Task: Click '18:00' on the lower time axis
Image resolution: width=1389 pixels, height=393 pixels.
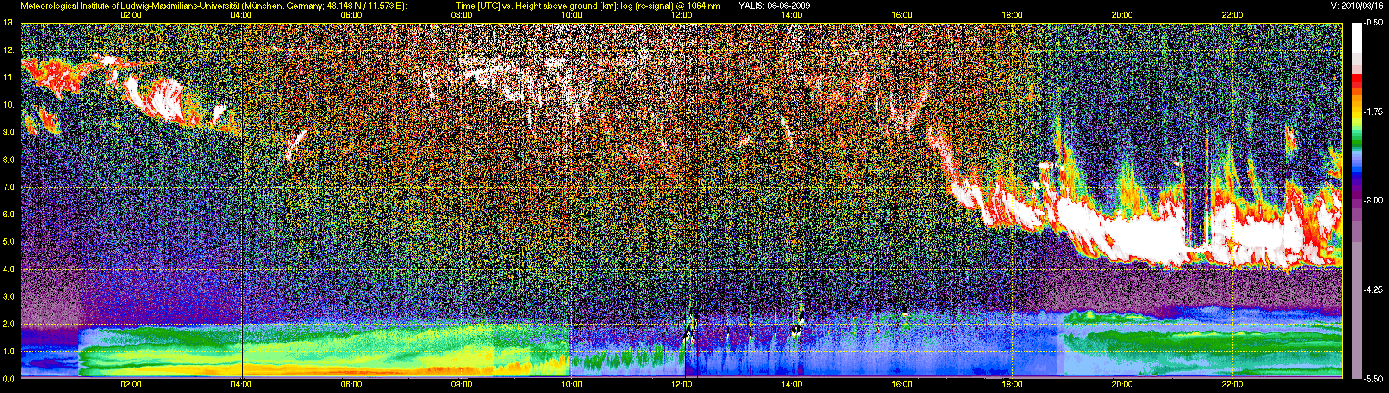Action: point(1012,384)
